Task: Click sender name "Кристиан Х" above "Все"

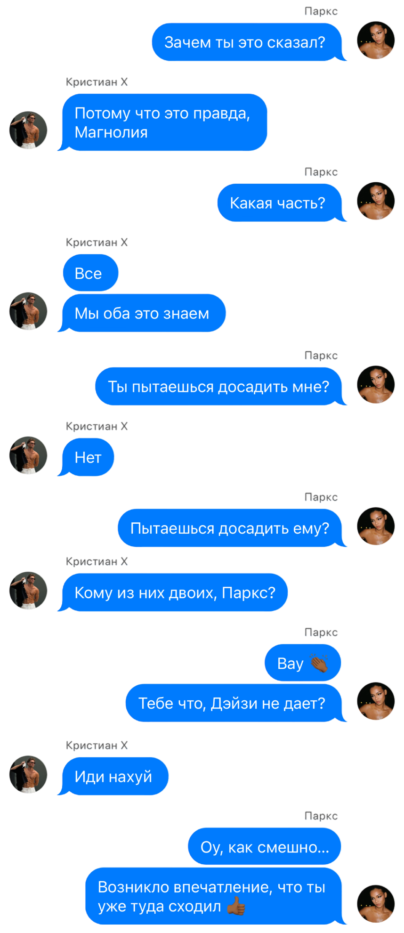Action: tap(97, 243)
